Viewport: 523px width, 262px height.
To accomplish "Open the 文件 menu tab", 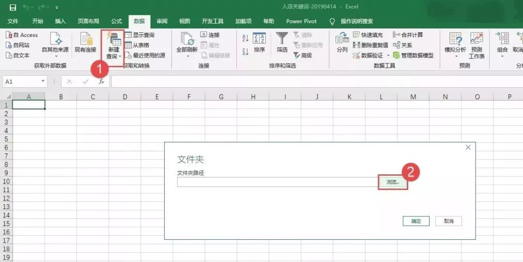I will tap(13, 21).
